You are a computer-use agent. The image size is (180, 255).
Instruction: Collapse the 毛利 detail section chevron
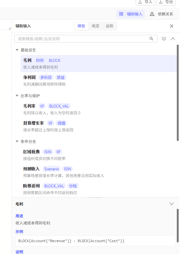click(172, 204)
